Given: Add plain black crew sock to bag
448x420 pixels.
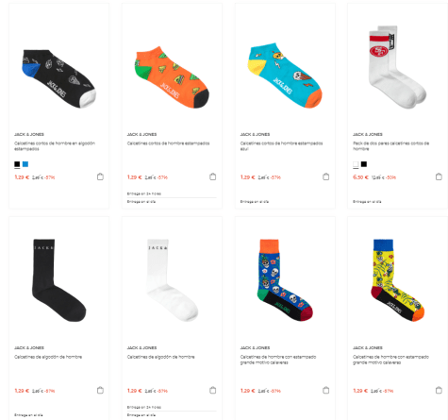Looking at the screenshot, I should (x=100, y=391).
